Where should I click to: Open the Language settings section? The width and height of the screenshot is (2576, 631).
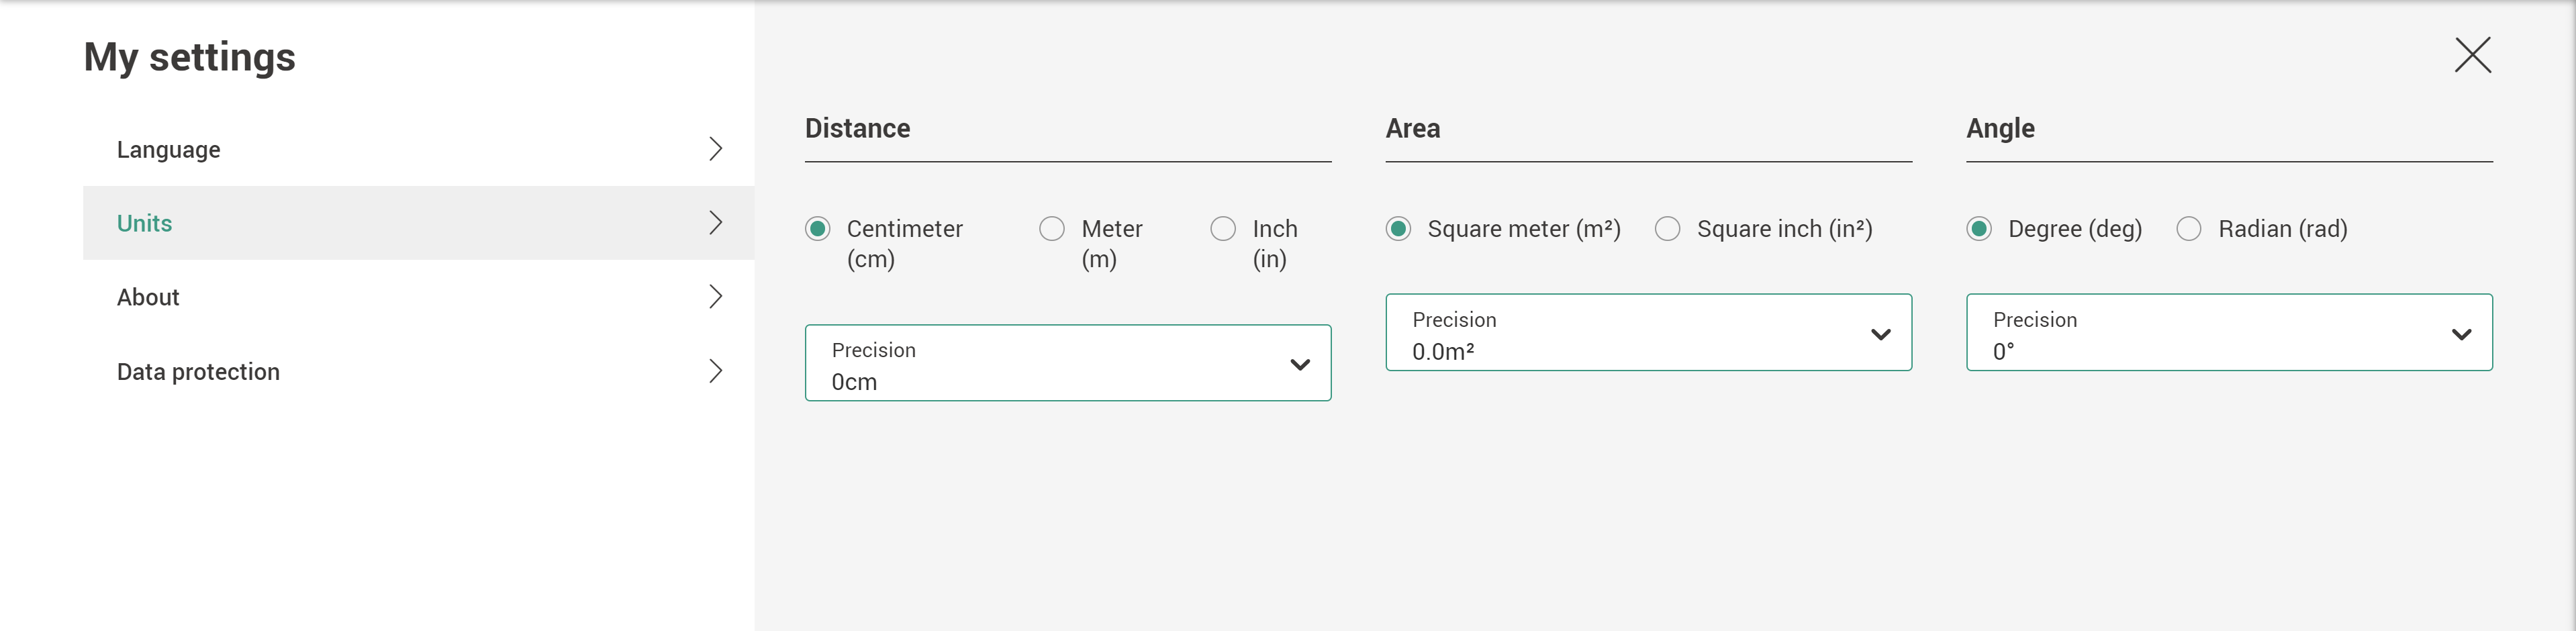click(418, 149)
